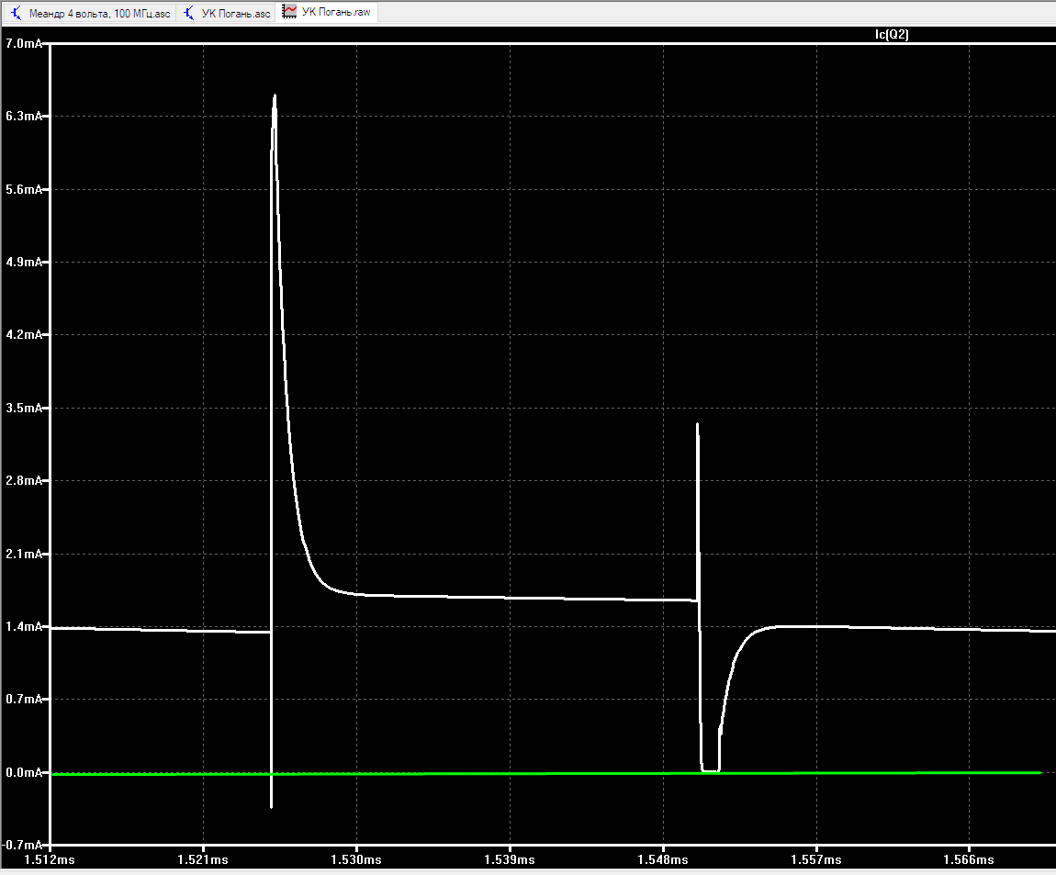Image resolution: width=1056 pixels, height=875 pixels.
Task: Click the 0.7mA axis label
Action: coord(24,700)
